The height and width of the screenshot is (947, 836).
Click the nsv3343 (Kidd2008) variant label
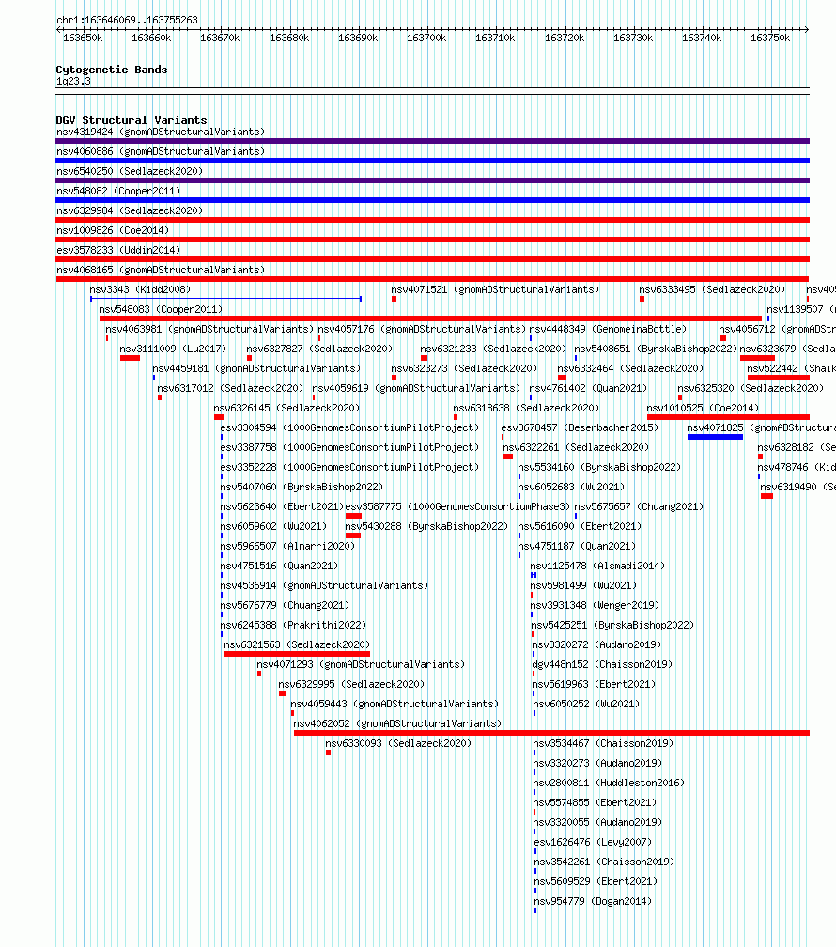tap(140, 289)
